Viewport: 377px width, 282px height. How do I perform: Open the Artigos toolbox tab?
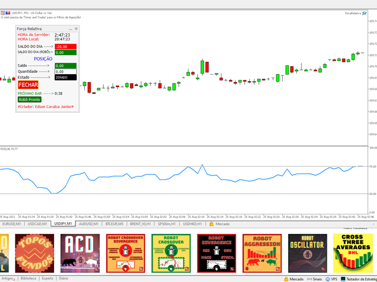coord(8,278)
